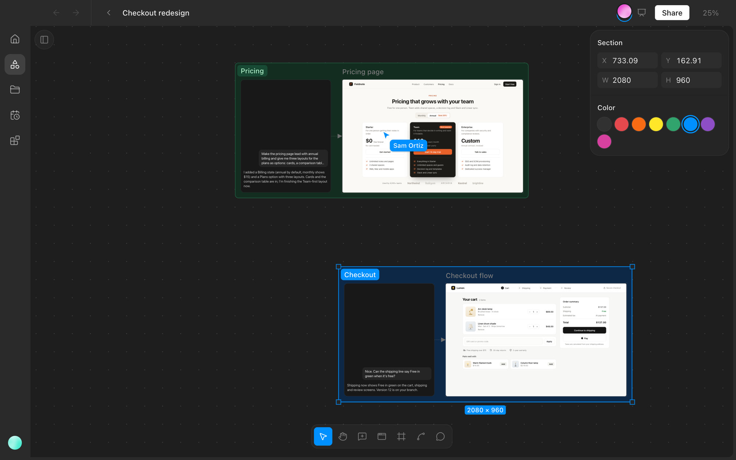Click the Checkout flow frame title

pyautogui.click(x=469, y=276)
